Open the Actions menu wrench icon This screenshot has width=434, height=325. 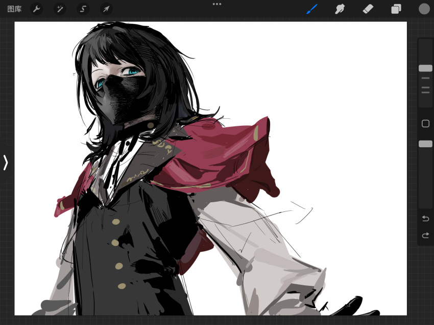pyautogui.click(x=37, y=9)
